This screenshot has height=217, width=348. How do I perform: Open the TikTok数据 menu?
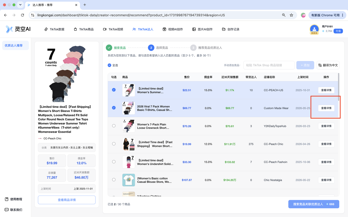point(54,29)
